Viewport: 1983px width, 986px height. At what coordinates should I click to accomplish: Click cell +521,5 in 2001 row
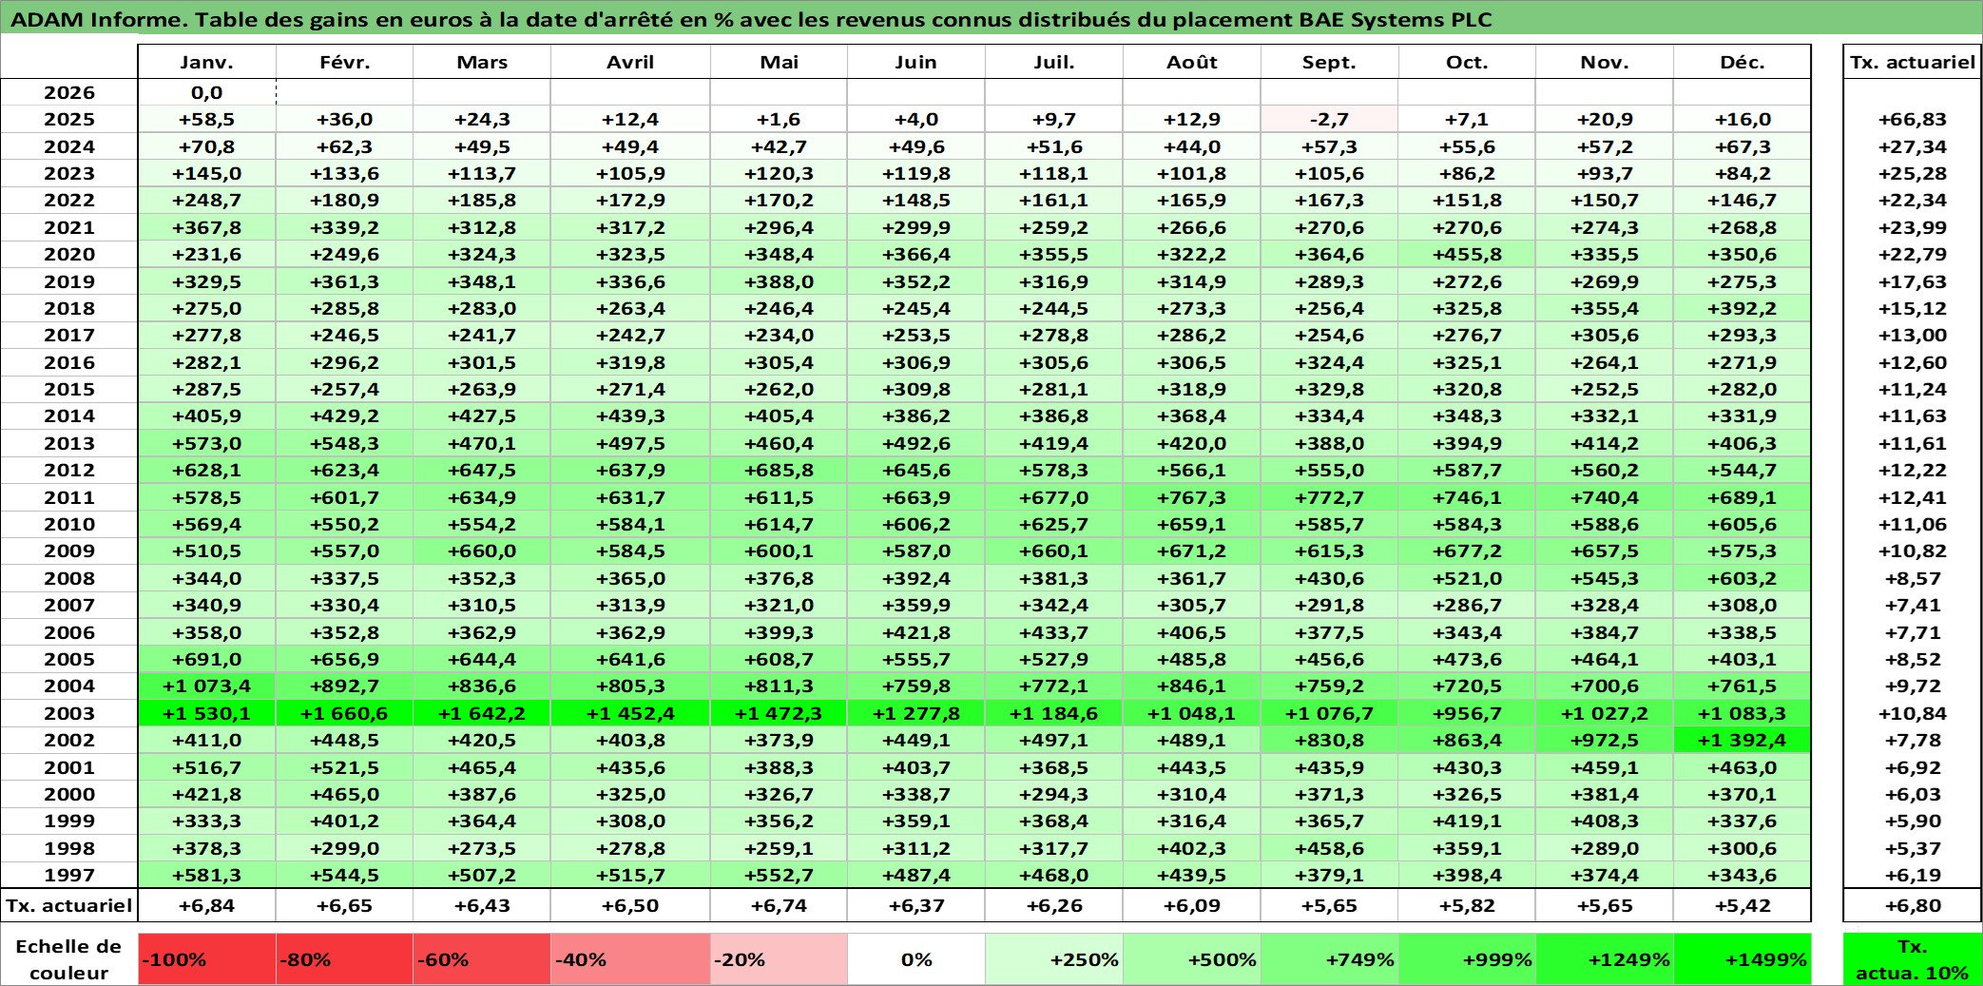click(x=344, y=767)
